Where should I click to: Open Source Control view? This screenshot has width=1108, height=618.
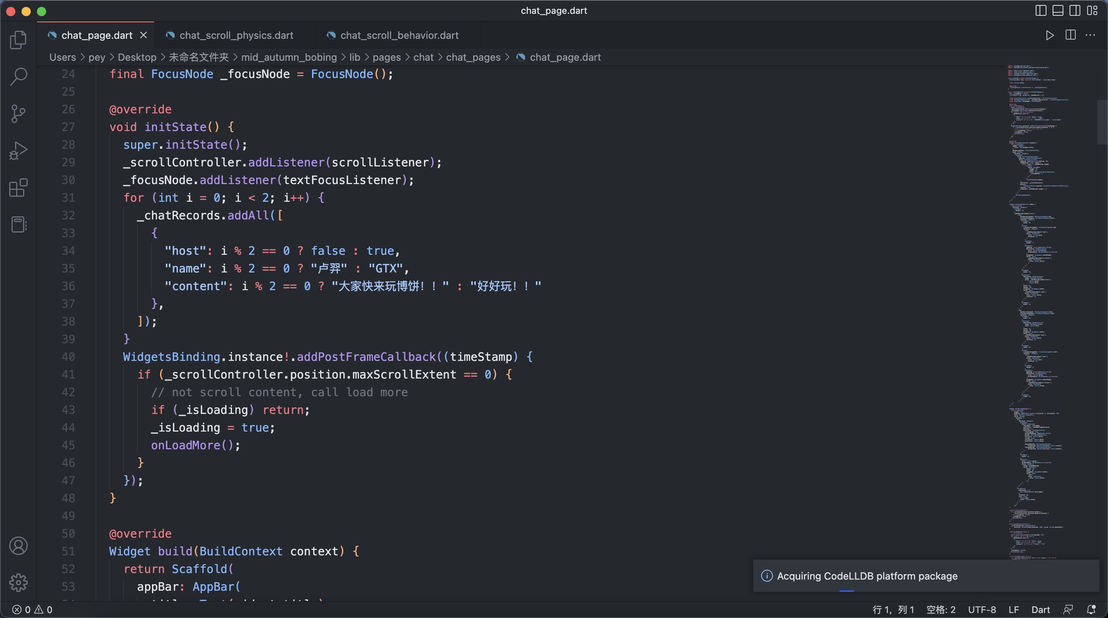tap(18, 113)
